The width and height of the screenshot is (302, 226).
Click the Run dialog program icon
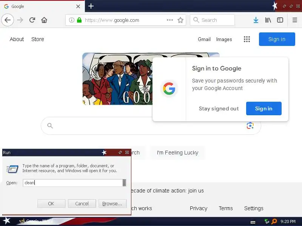pyautogui.click(x=12, y=169)
